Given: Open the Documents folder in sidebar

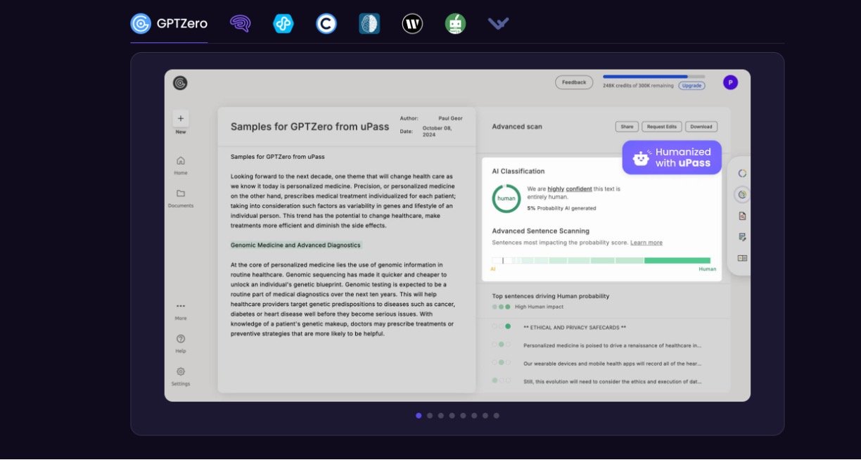Looking at the screenshot, I should (x=181, y=198).
